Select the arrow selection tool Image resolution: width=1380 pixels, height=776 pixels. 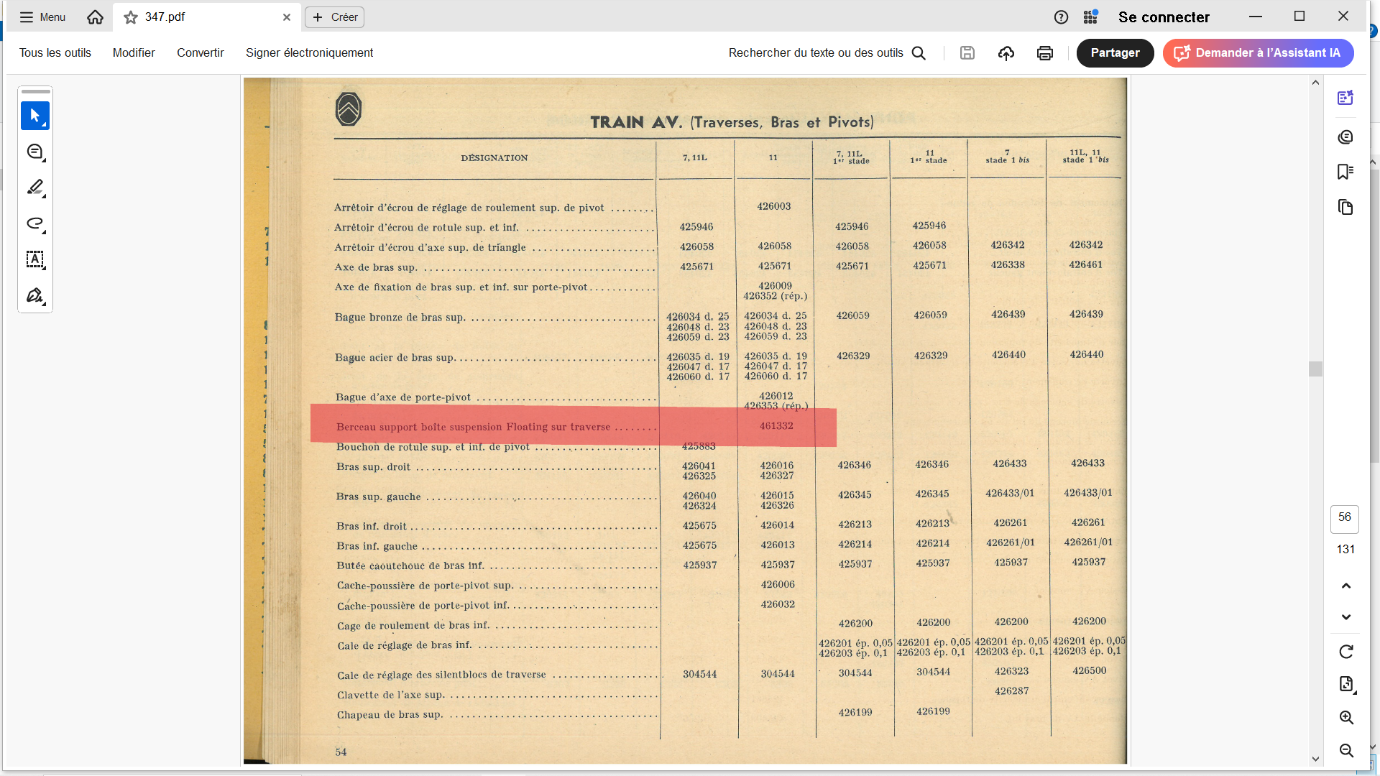34,116
